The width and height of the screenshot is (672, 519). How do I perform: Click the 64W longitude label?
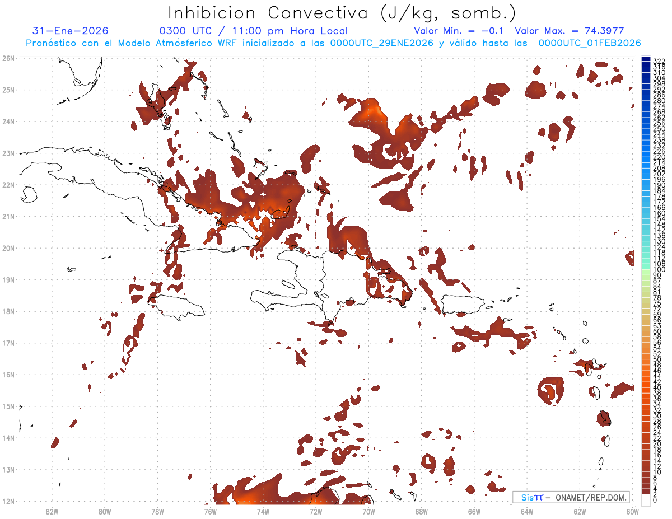tap(527, 511)
